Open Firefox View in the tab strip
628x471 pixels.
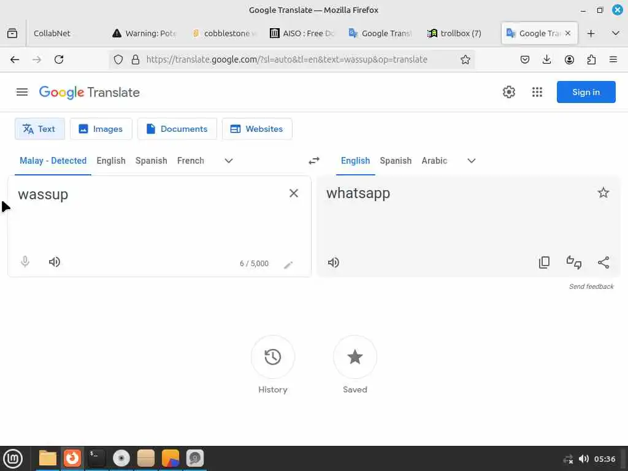click(x=12, y=33)
